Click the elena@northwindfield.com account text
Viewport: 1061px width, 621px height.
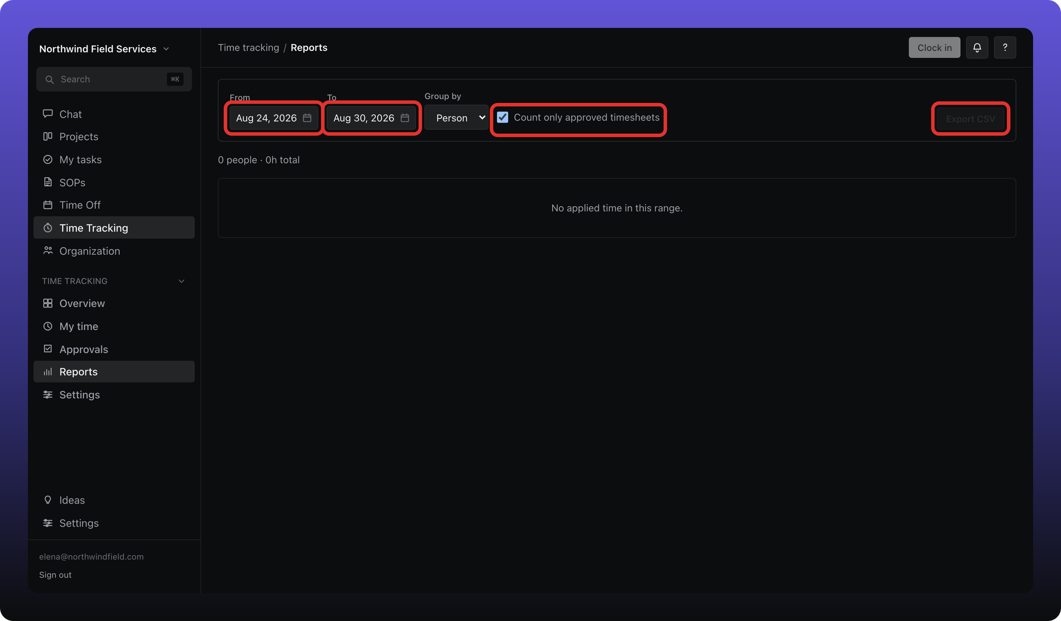pyautogui.click(x=91, y=557)
